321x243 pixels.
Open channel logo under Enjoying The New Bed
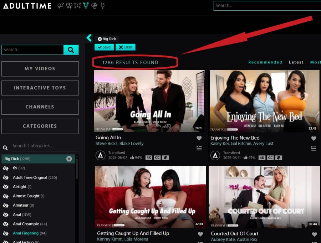(x=215, y=155)
